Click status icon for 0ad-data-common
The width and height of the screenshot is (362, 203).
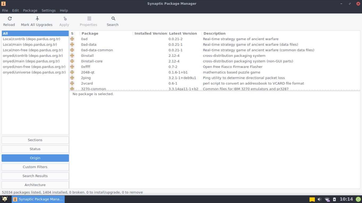coord(72,50)
